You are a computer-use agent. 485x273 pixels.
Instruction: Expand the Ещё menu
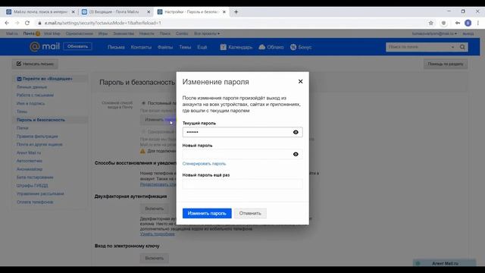pos(202,47)
